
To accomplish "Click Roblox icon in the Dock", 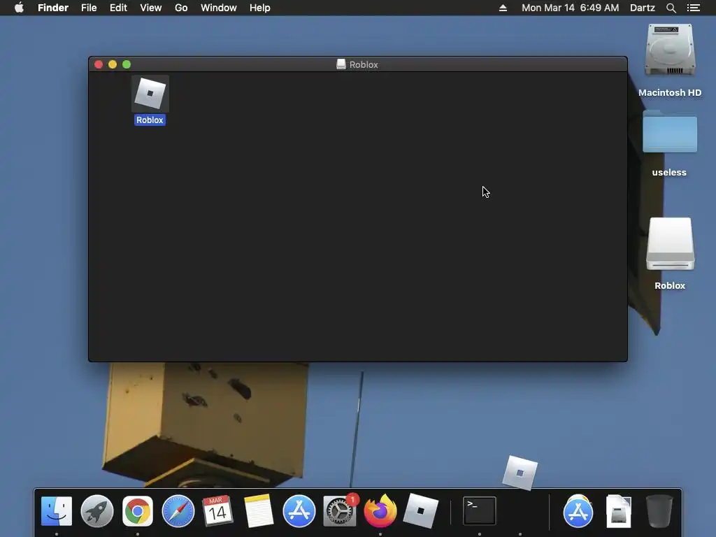I will coord(420,511).
